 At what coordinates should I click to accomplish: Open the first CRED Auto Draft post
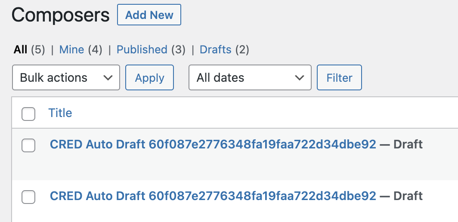click(x=213, y=144)
